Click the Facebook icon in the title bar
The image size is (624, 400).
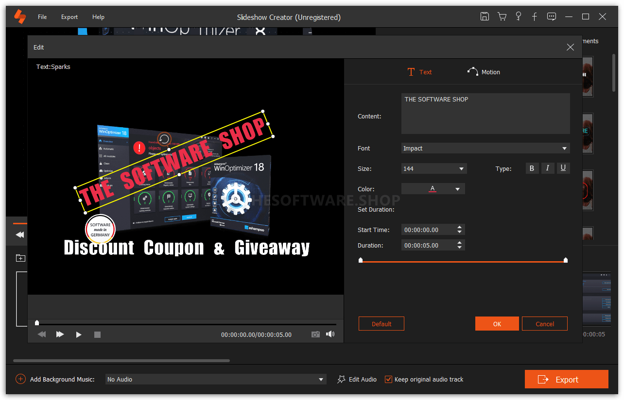pyautogui.click(x=534, y=16)
